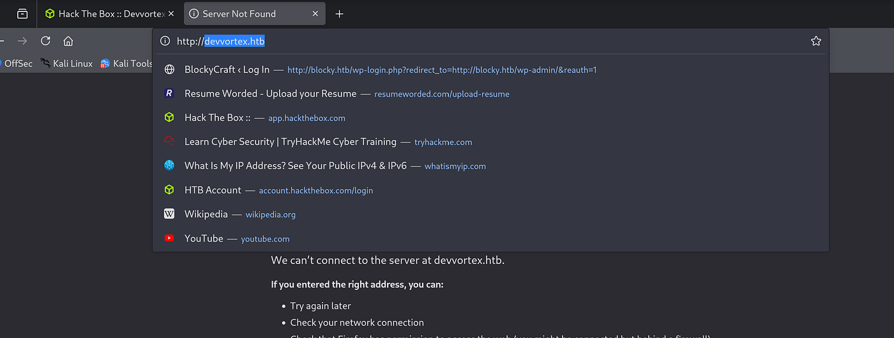894x338 pixels.
Task: Close the Server Not Found tab
Action: (x=315, y=13)
